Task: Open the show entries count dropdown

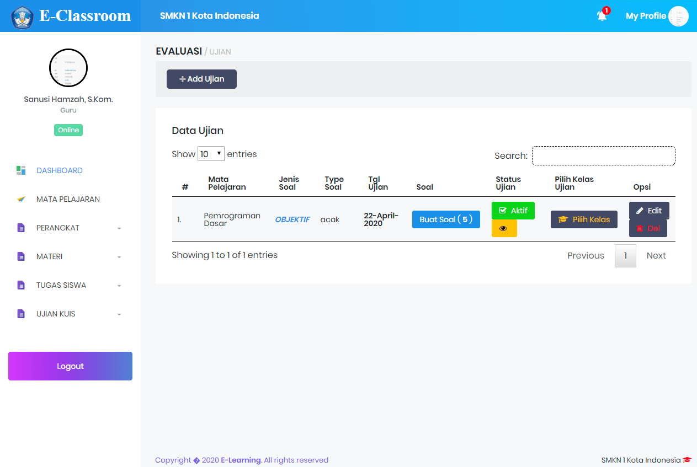Action: (211, 154)
